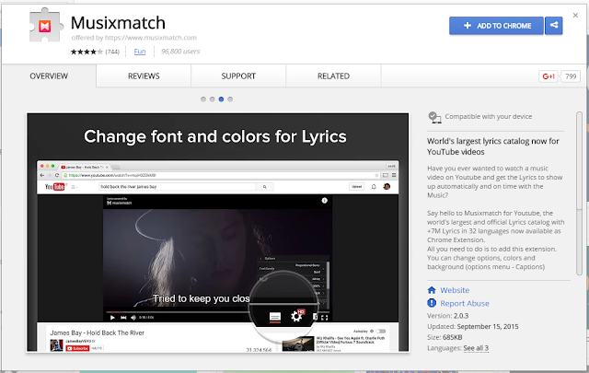589x373 pixels.
Task: Close the extension details dialog
Action: 575,16
